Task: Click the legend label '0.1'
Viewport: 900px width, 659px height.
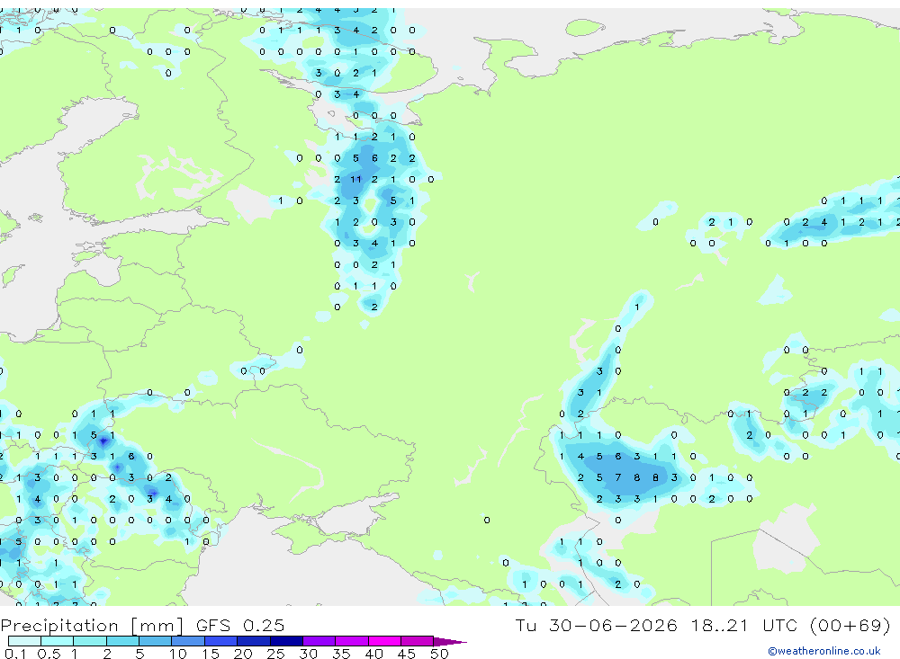Action: [15, 654]
